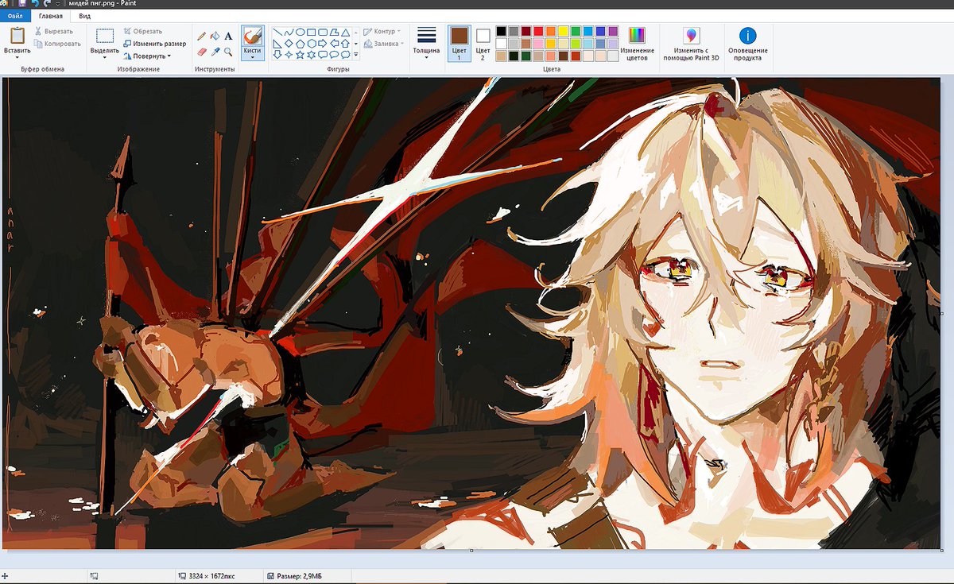Click the Копировать copy button

[57, 44]
